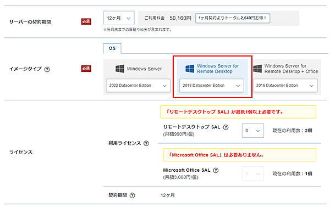Open help icon next to リモートデスクトップ SAL

226,127
